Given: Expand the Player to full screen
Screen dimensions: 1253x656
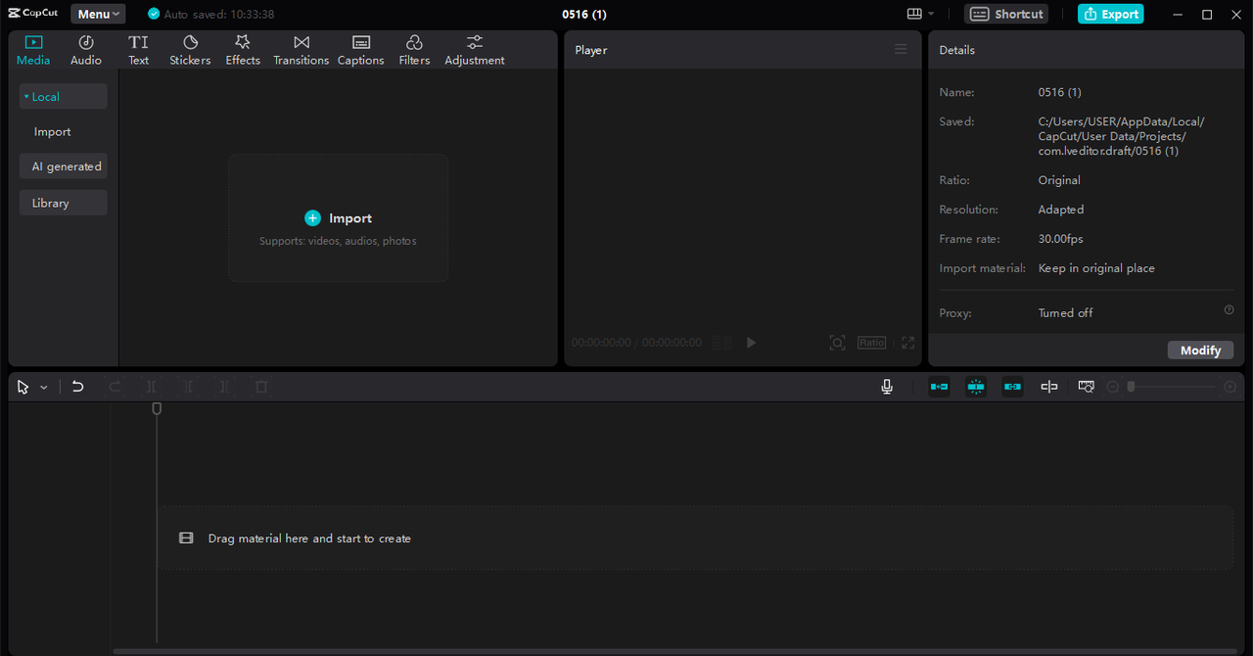Looking at the screenshot, I should tap(908, 343).
